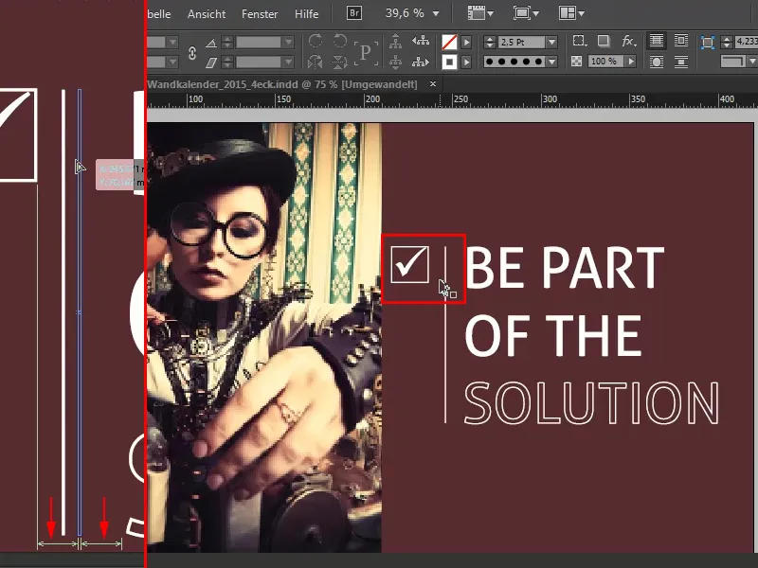Image resolution: width=758 pixels, height=568 pixels.
Task: Expand the stroke weight 2,5 Pt dropdown
Action: [x=552, y=43]
